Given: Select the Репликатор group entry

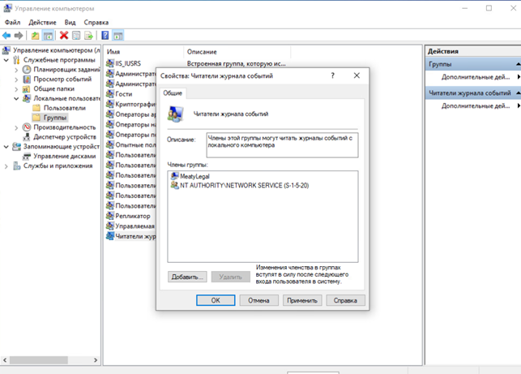Looking at the screenshot, I should click(132, 217).
